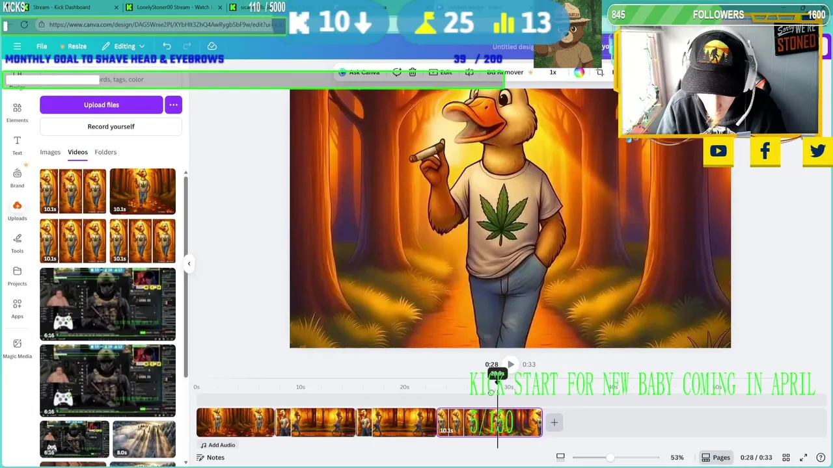Open the Uploads sidebar panel
The image size is (833, 468).
click(17, 210)
